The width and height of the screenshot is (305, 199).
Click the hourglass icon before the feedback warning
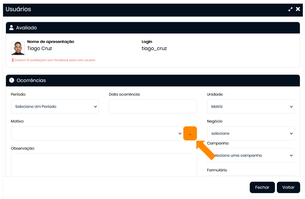pyautogui.click(x=13, y=60)
